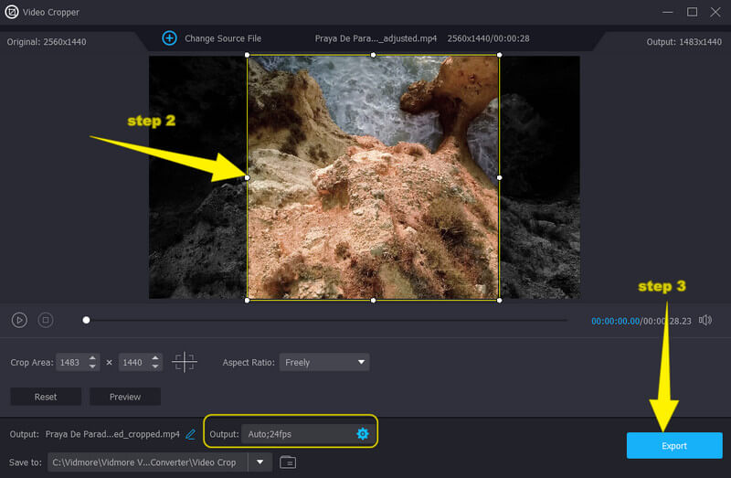The image size is (731, 478).
Task: Click the playback progress slider handle
Action: pyautogui.click(x=86, y=320)
